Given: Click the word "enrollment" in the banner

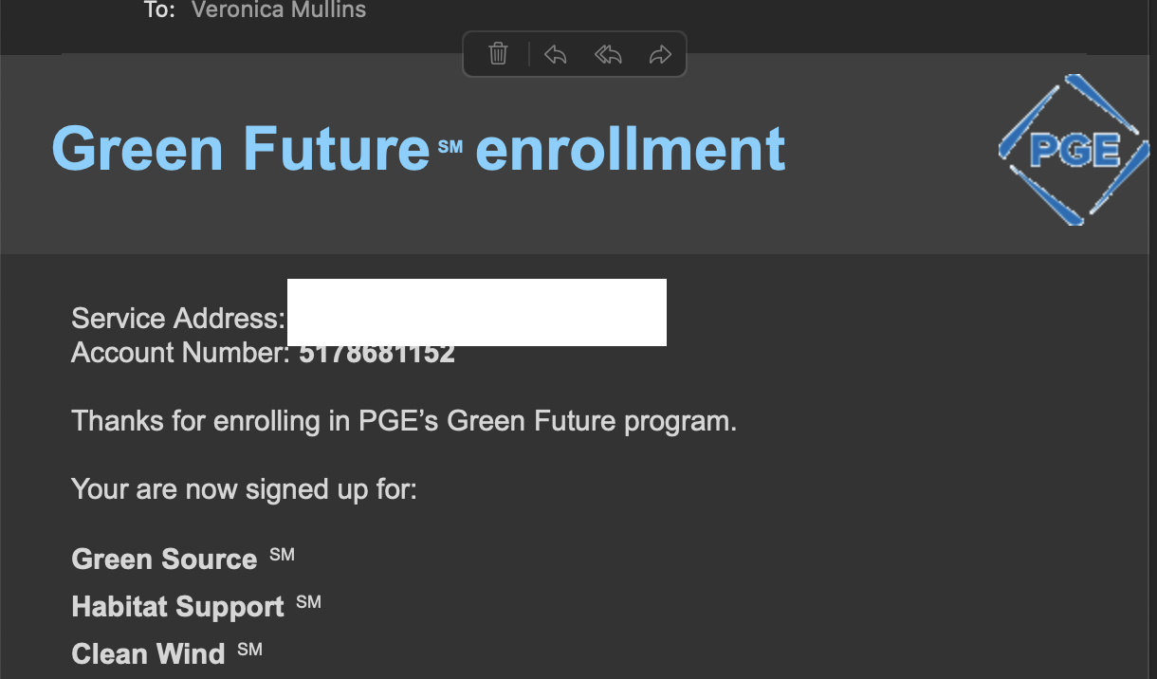Looking at the screenshot, I should pyautogui.click(x=631, y=149).
